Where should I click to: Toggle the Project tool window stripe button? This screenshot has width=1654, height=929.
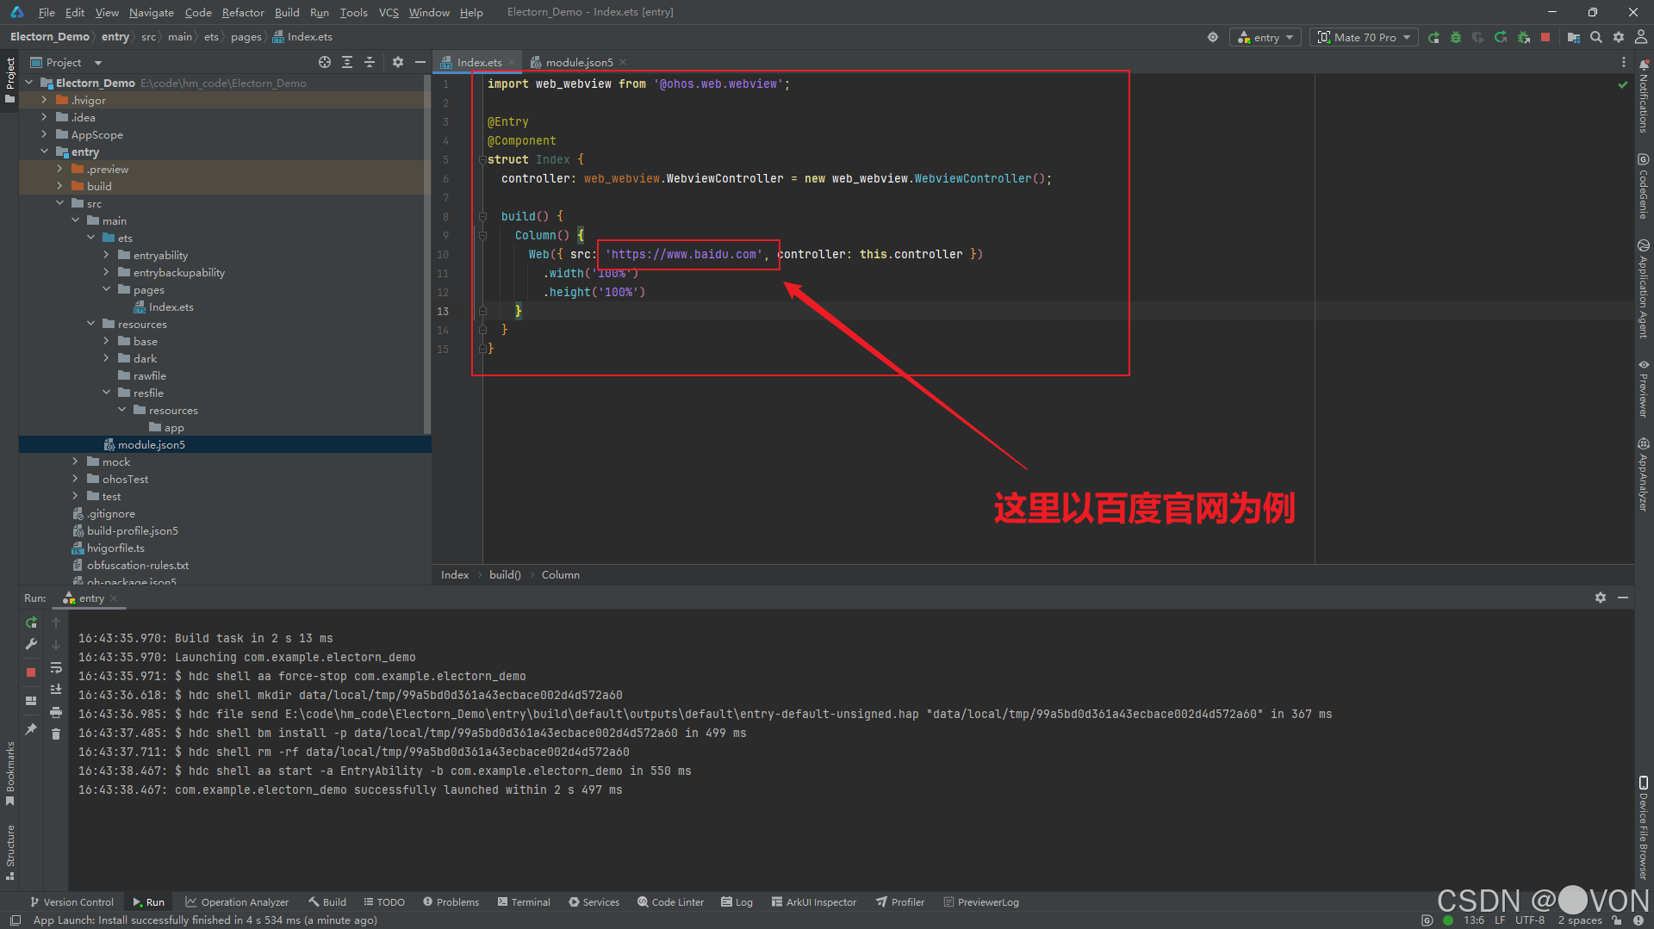10,79
